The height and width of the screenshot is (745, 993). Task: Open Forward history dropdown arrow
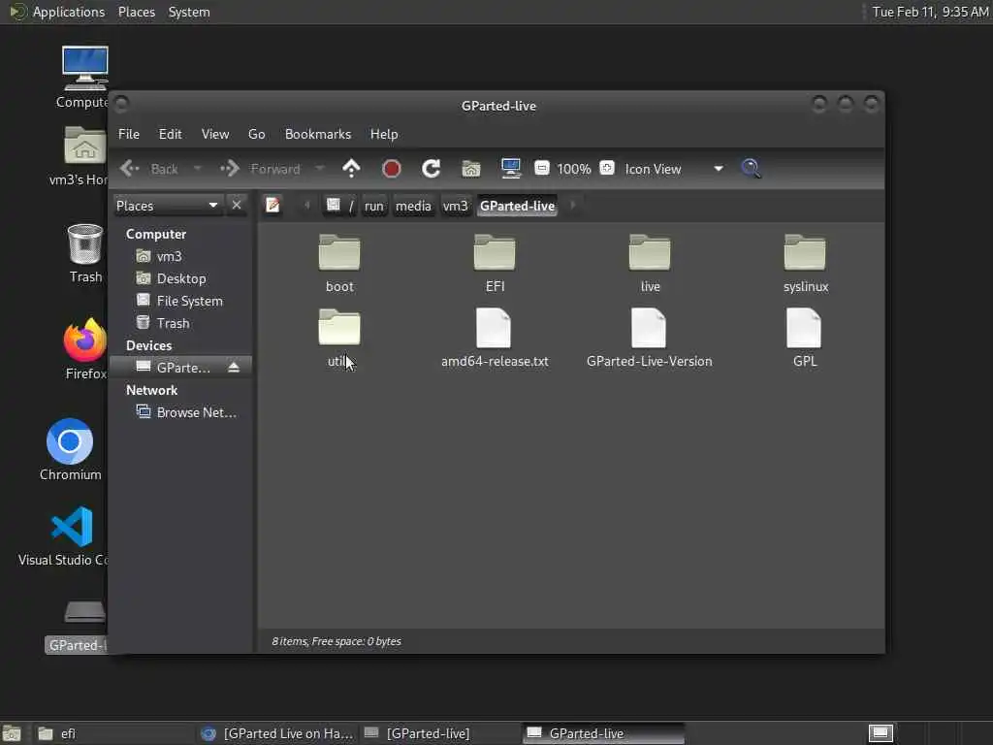[320, 169]
